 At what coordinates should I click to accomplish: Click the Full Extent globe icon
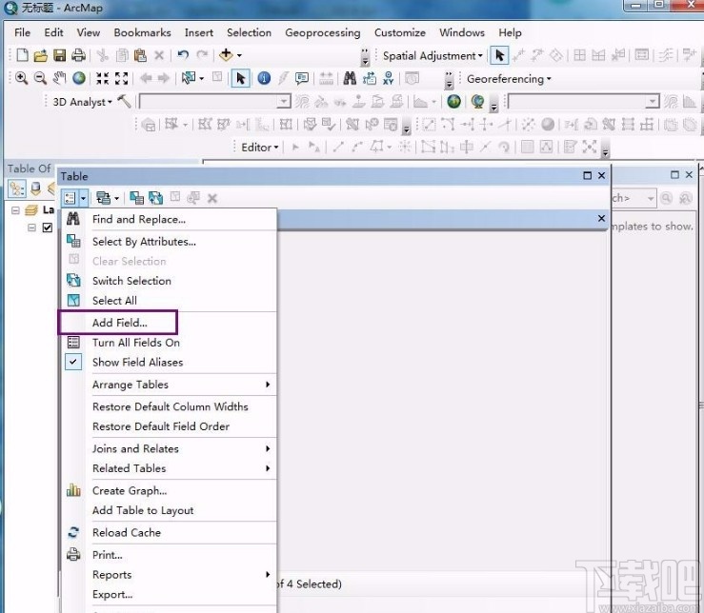[79, 78]
